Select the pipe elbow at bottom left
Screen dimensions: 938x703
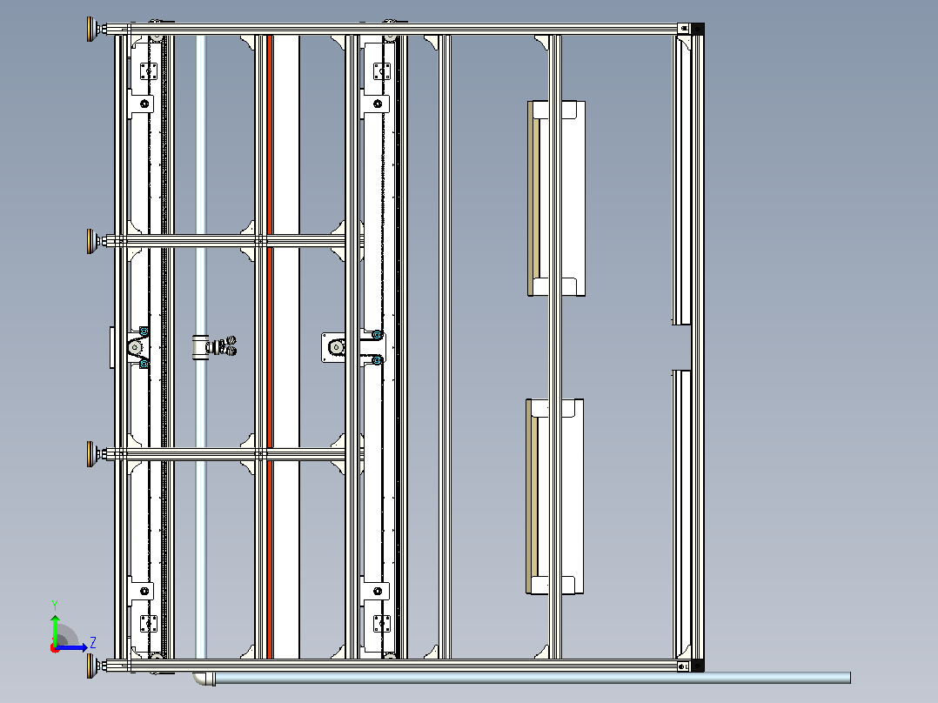[x=204, y=679]
